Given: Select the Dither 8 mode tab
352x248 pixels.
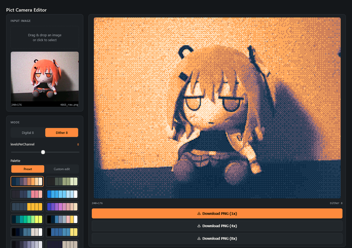Looking at the screenshot, I should pyautogui.click(x=62, y=133).
